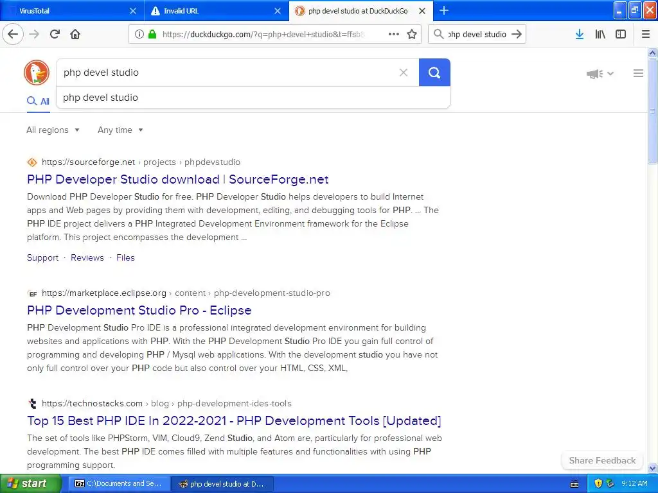
Task: Clear the DuckDuckGo search field
Action: pyautogui.click(x=404, y=73)
